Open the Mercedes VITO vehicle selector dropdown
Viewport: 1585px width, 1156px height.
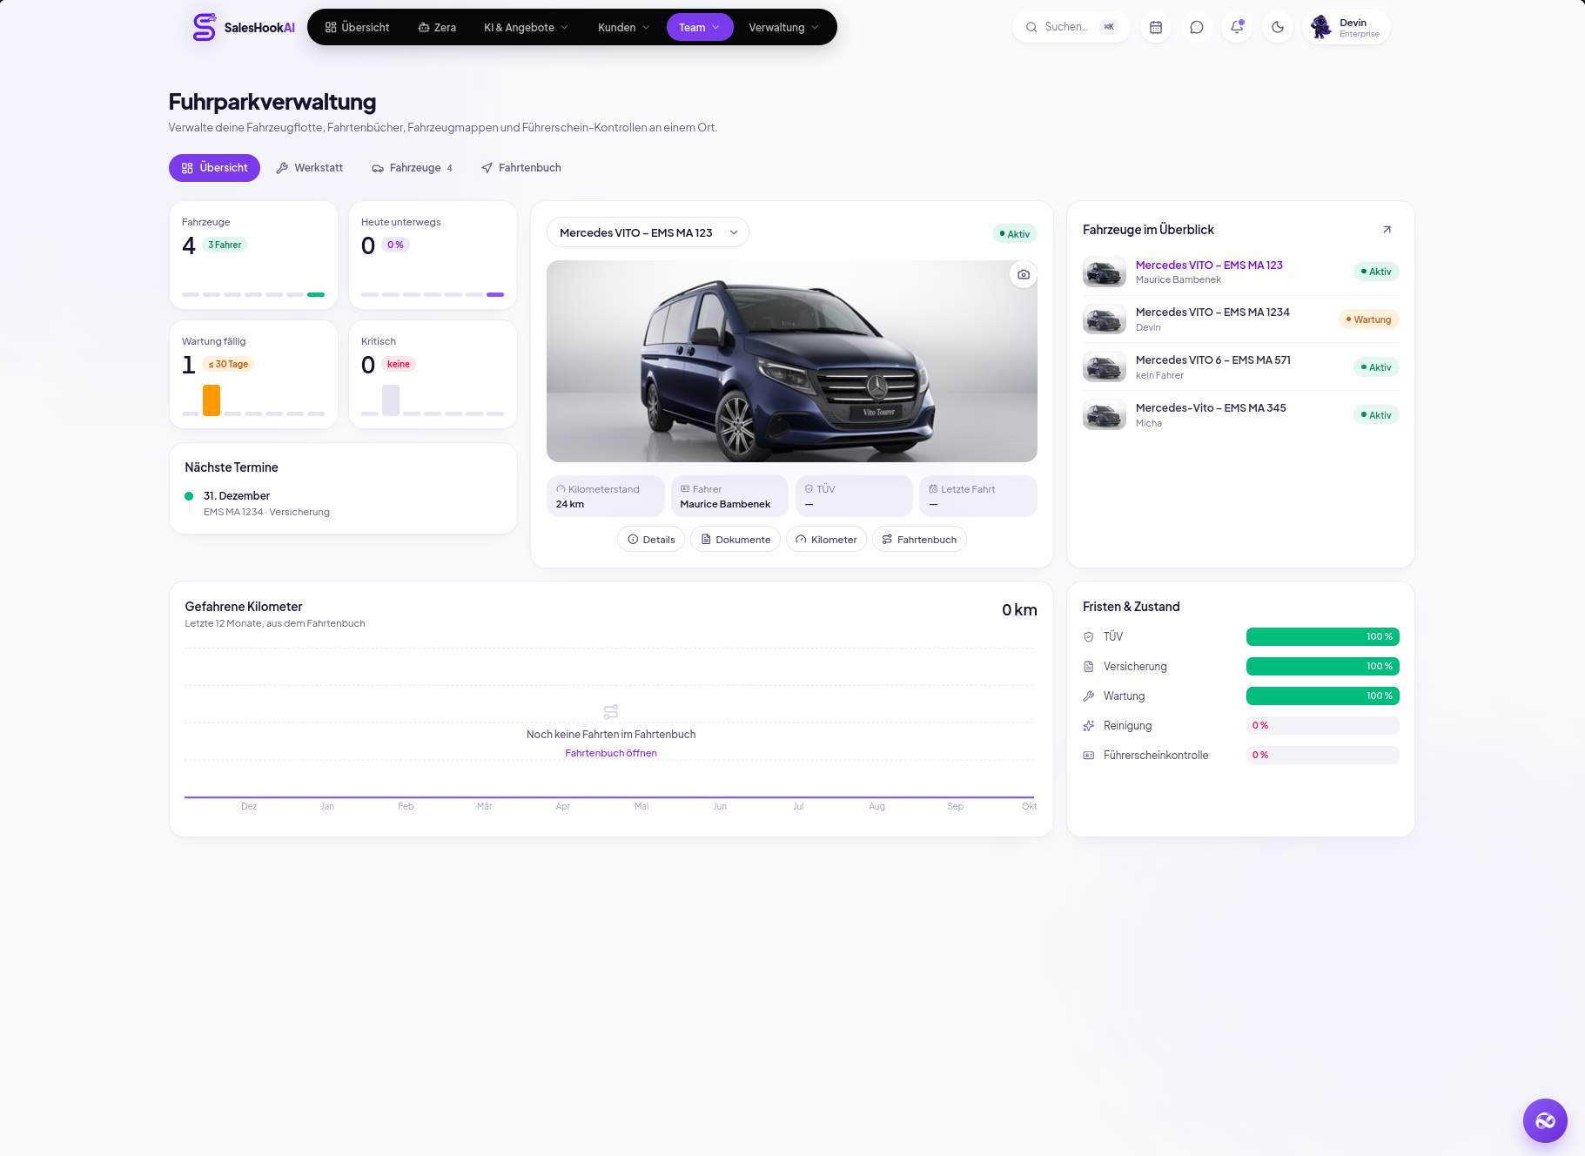[x=648, y=232]
